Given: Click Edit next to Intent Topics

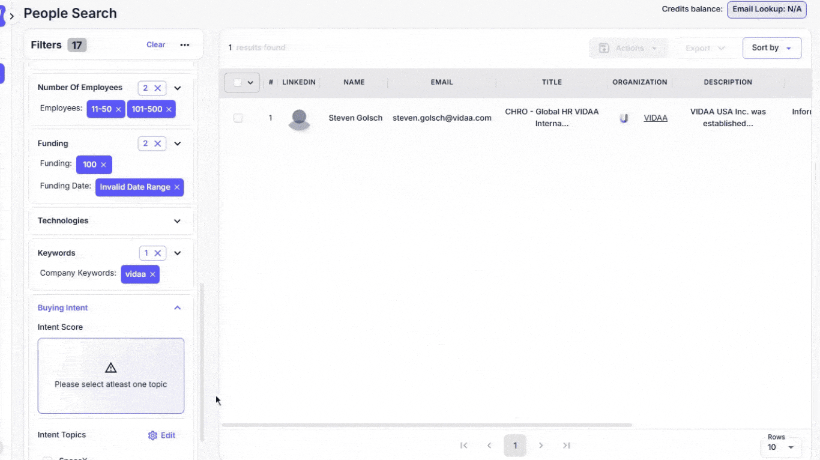Looking at the screenshot, I should click(162, 435).
